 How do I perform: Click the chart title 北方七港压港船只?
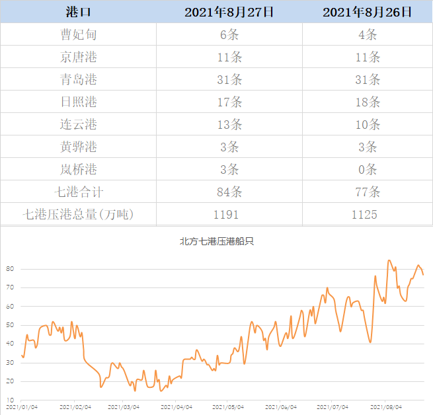(x=217, y=241)
